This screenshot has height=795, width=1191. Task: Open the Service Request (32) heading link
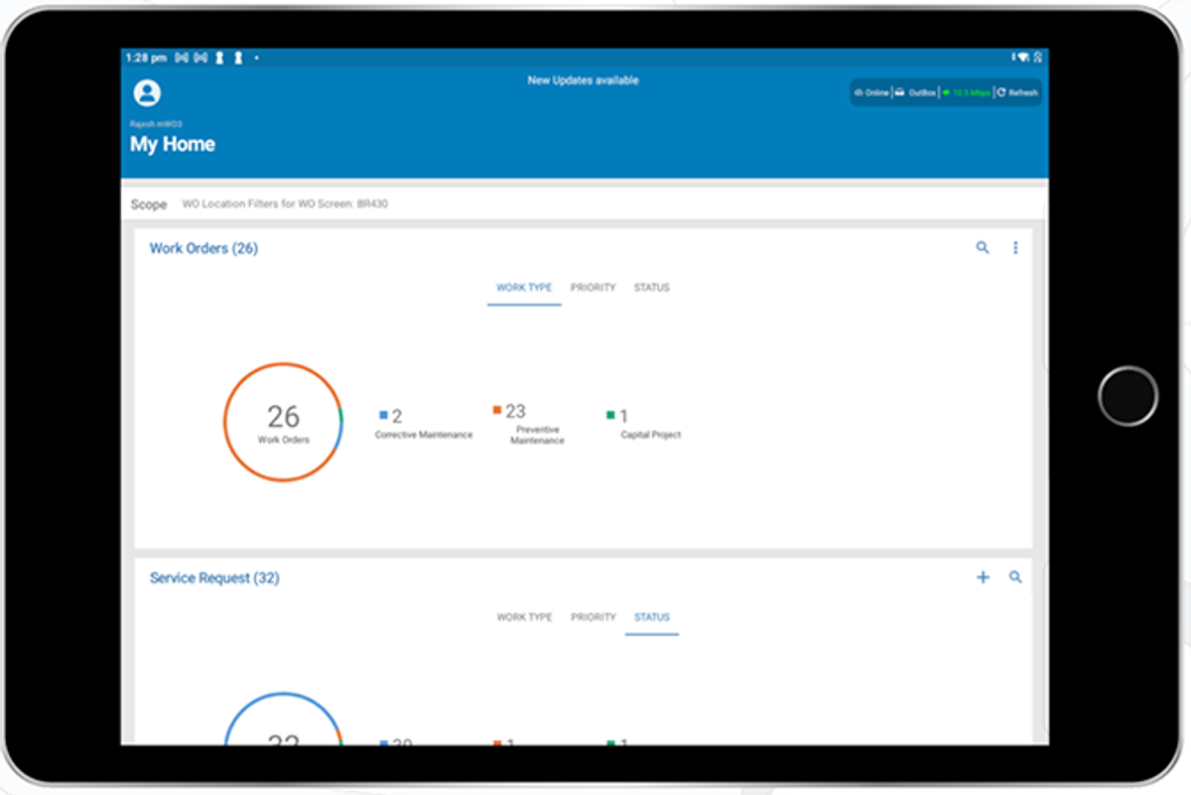click(215, 577)
